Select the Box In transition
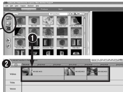 click(20, 20)
